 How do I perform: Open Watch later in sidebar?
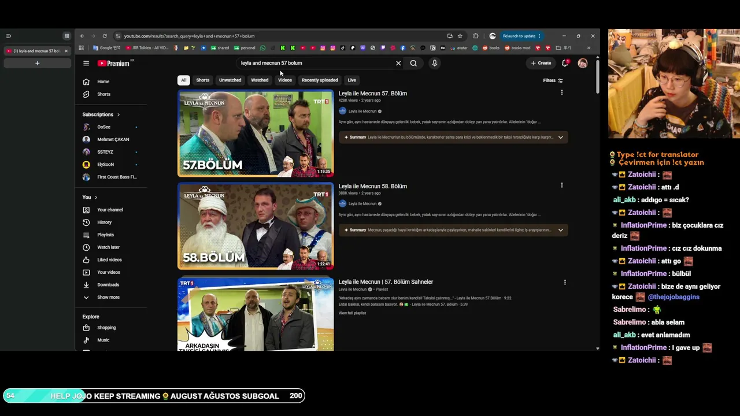pyautogui.click(x=110, y=247)
